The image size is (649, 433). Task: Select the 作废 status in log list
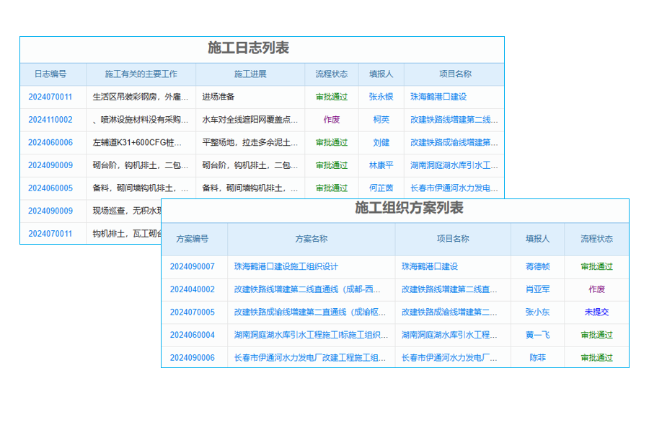(x=330, y=120)
